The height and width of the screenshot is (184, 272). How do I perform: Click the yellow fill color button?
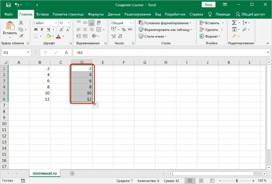[49, 36]
